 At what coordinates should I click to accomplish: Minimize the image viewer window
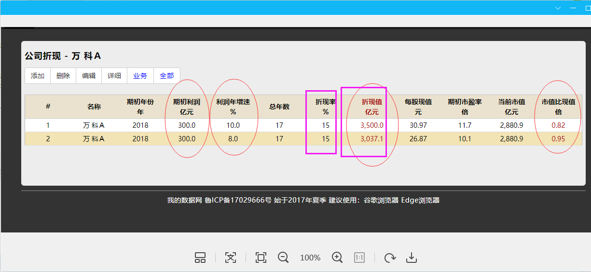tap(573, 8)
